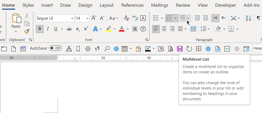262x113 pixels.
Task: Open the Layout tab
Action: tap(107, 5)
